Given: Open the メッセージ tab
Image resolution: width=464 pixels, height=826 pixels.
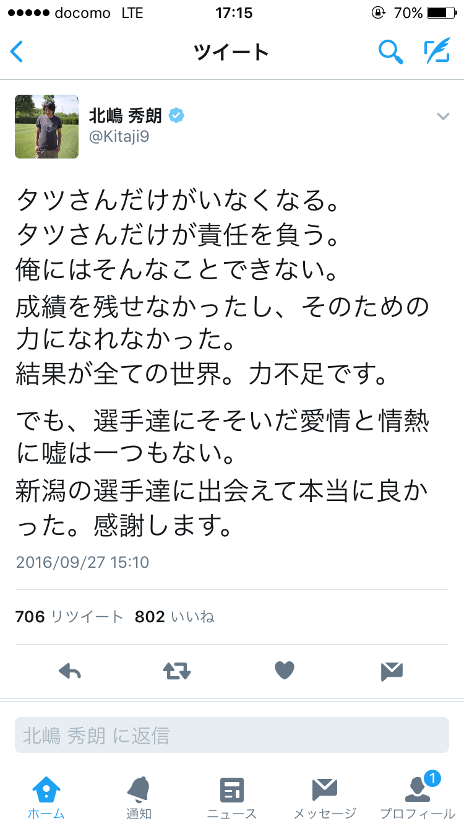Looking at the screenshot, I should [325, 798].
